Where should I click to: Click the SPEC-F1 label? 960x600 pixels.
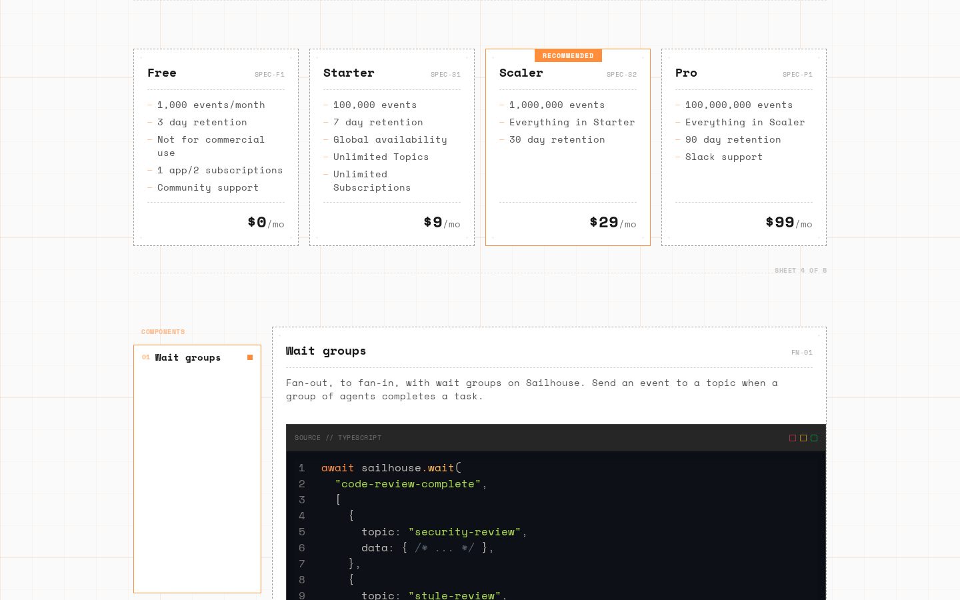click(x=269, y=75)
